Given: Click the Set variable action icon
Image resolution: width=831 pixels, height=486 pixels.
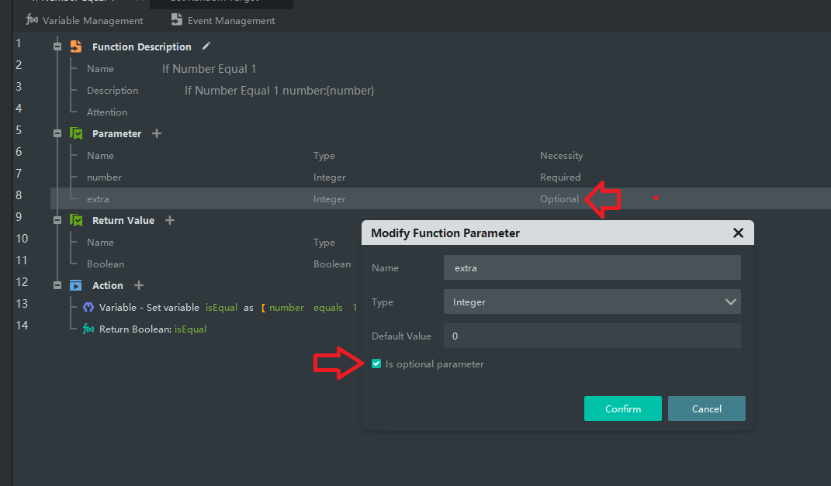Looking at the screenshot, I should 88,308.
